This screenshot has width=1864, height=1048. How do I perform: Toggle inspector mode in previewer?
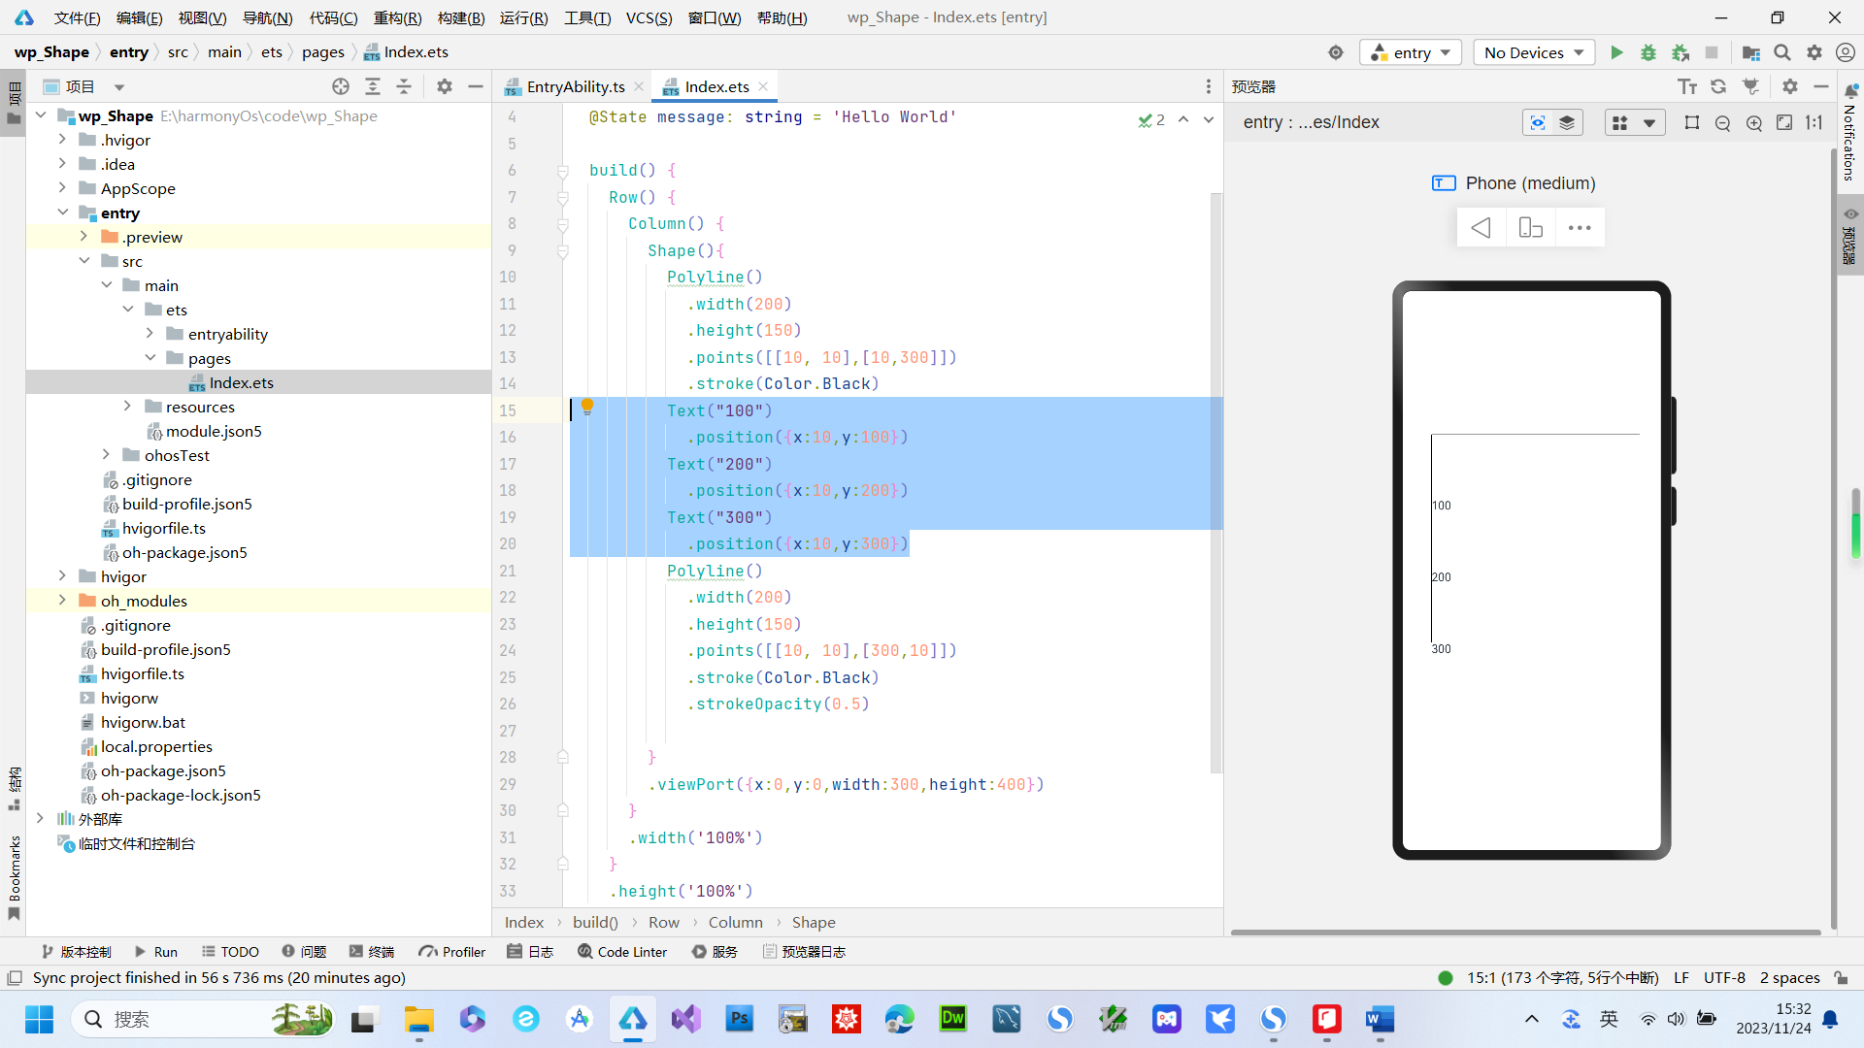1538,122
